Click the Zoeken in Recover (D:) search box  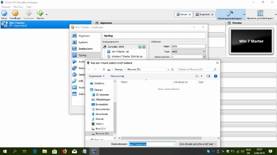coord(197,70)
